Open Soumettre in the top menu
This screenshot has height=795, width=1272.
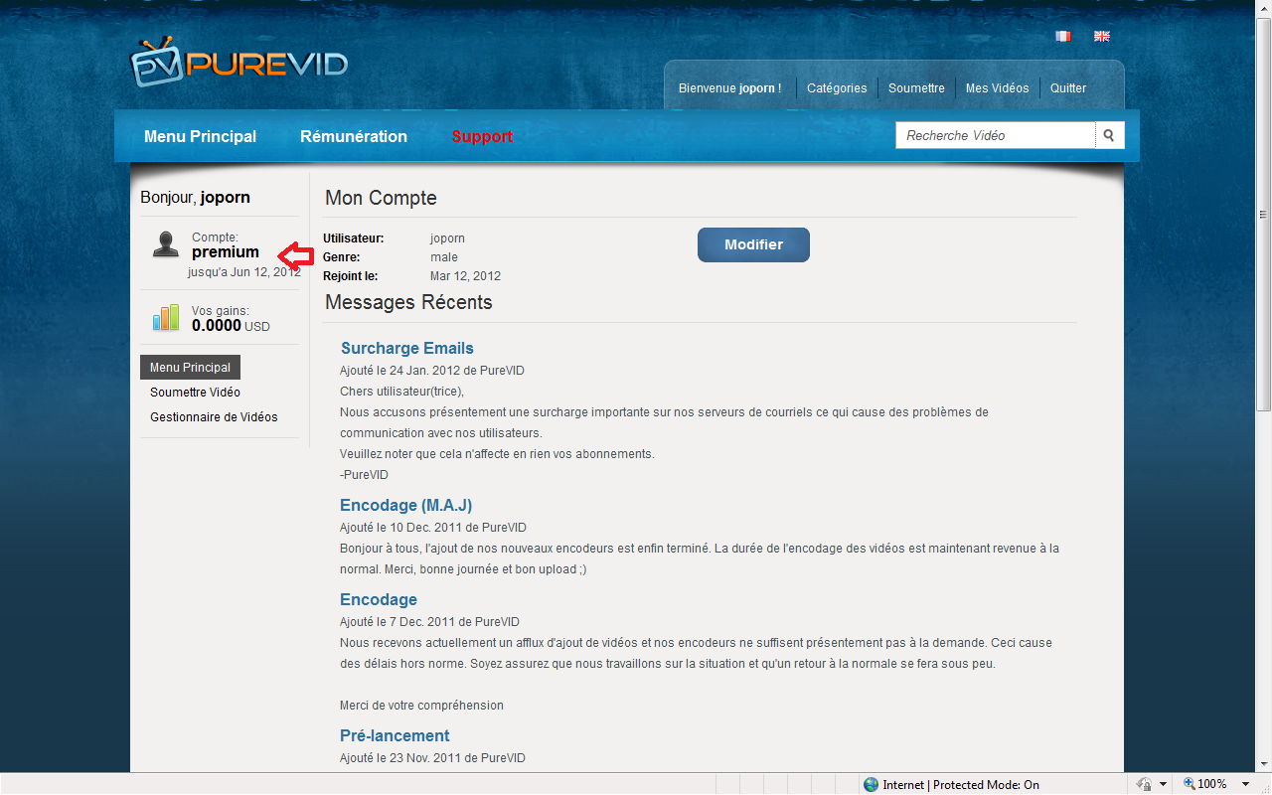click(916, 88)
